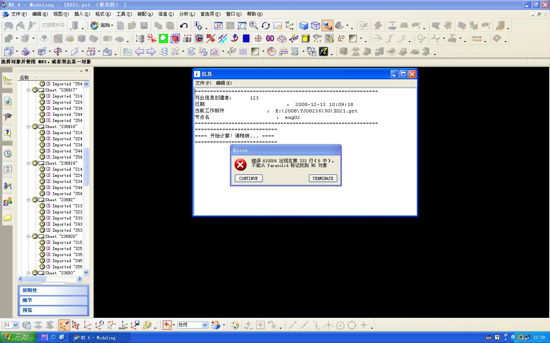Click the CONTINUE button in Error dialog
Screen dimensions: 550x343
tap(249, 178)
